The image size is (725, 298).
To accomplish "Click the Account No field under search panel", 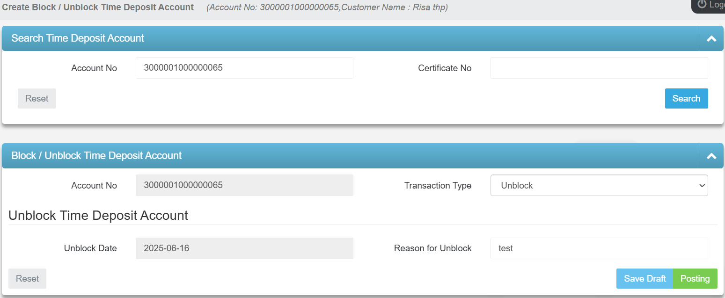I will tap(244, 68).
